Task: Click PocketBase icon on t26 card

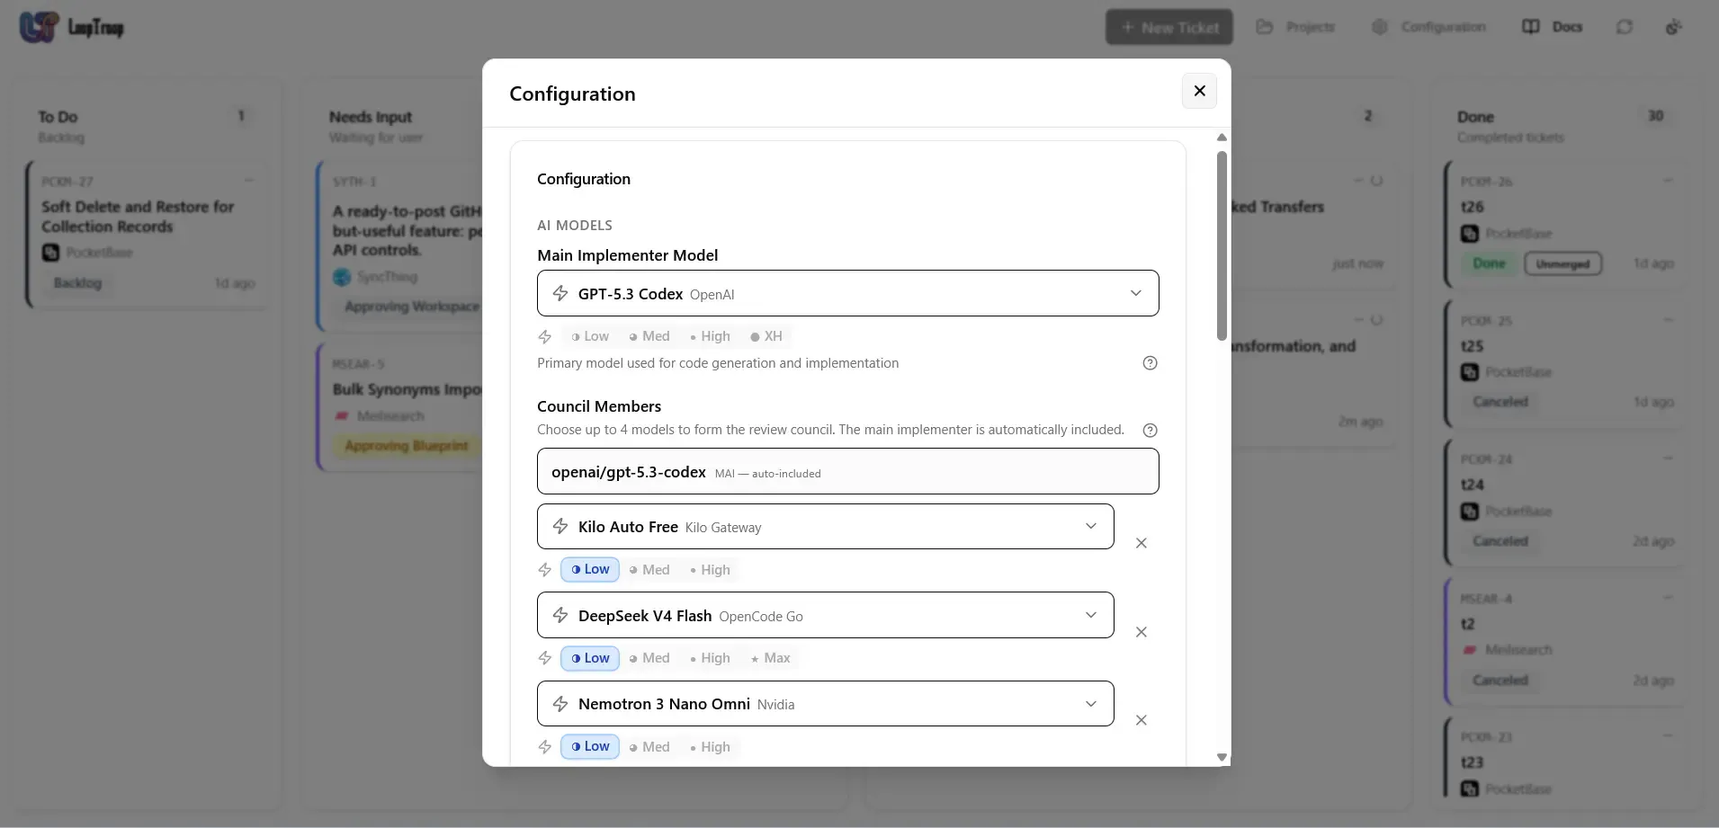Action: [x=1469, y=234]
